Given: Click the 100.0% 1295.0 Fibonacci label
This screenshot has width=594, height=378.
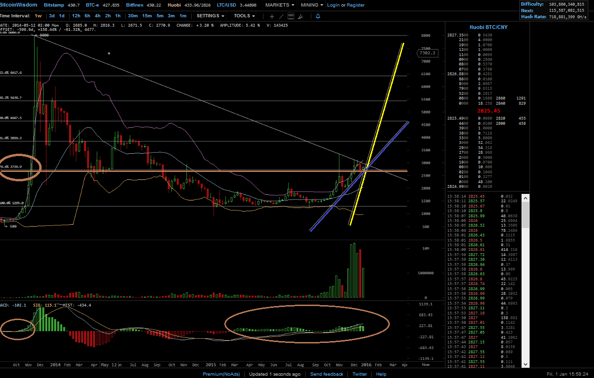Looking at the screenshot, I should pyautogui.click(x=11, y=203).
